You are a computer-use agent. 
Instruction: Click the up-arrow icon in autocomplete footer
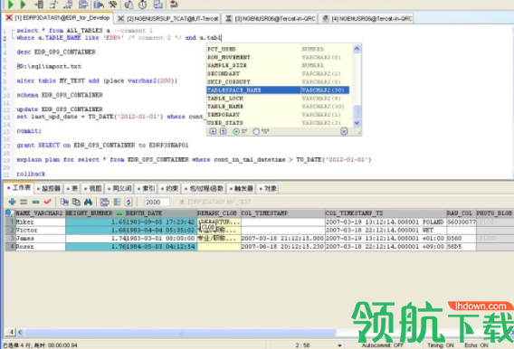coord(224,131)
